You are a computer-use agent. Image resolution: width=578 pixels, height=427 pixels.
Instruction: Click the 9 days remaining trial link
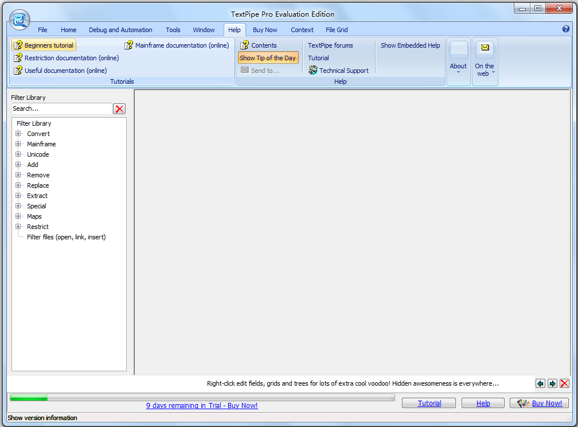coord(202,406)
